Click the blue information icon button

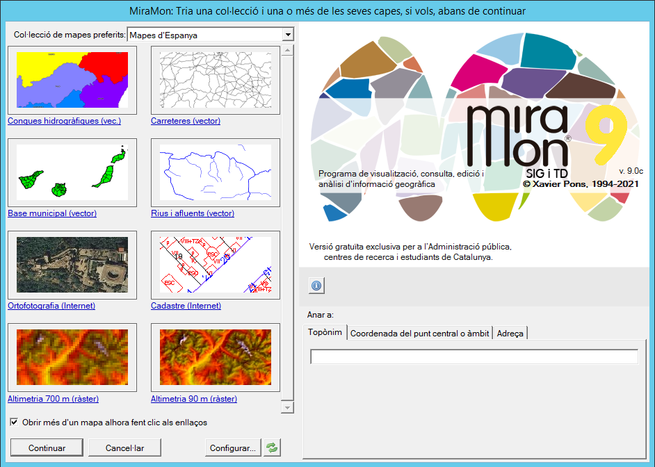tap(316, 286)
